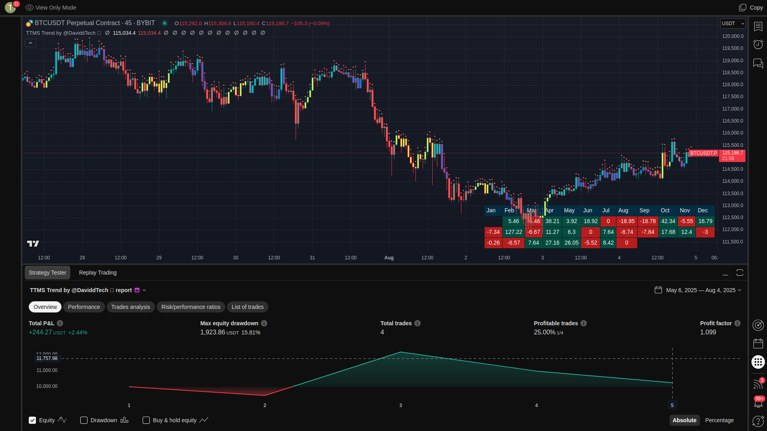Screen dimensions: 767x431
Task: Click the info icon beside Total P&L
Action: click(60, 323)
